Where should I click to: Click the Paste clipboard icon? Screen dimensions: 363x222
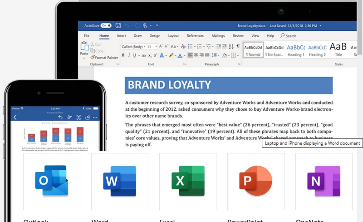pyautogui.click(x=84, y=46)
